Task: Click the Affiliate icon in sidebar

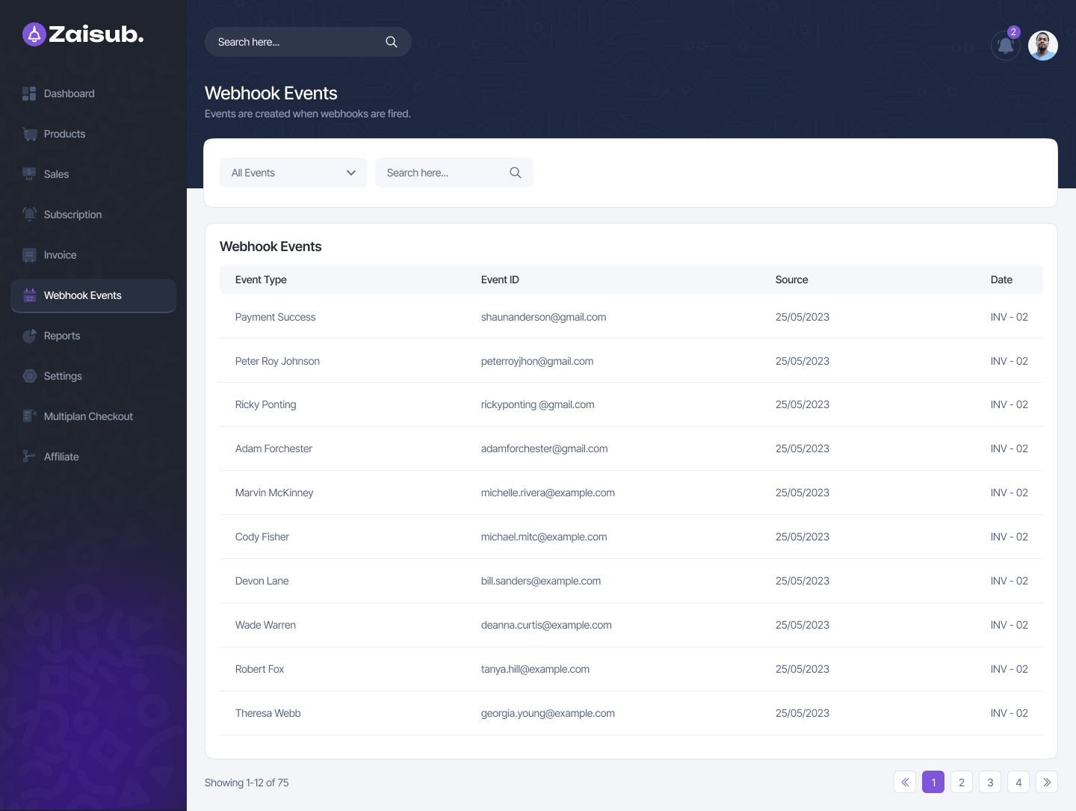Action: 30,457
